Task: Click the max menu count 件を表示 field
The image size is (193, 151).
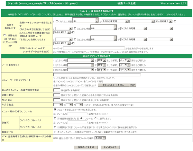Action: click(57, 90)
